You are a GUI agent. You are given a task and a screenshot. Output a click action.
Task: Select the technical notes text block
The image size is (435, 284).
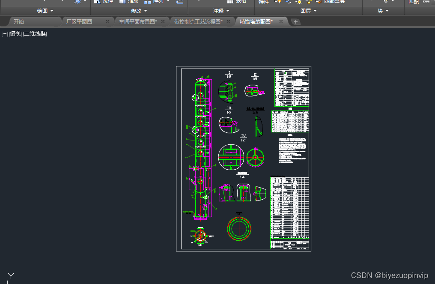(x=292, y=150)
